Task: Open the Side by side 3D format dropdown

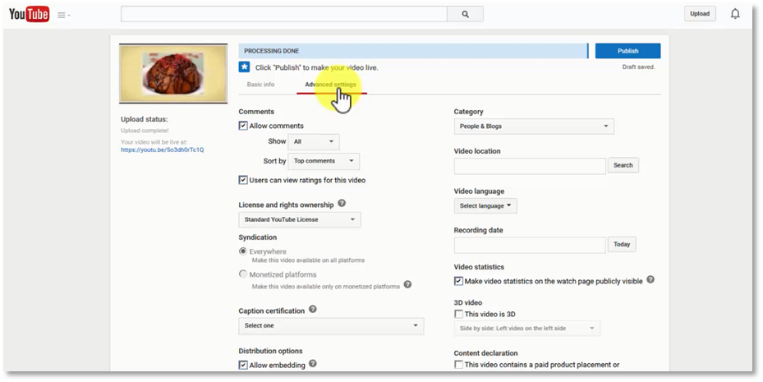Action: click(x=527, y=329)
